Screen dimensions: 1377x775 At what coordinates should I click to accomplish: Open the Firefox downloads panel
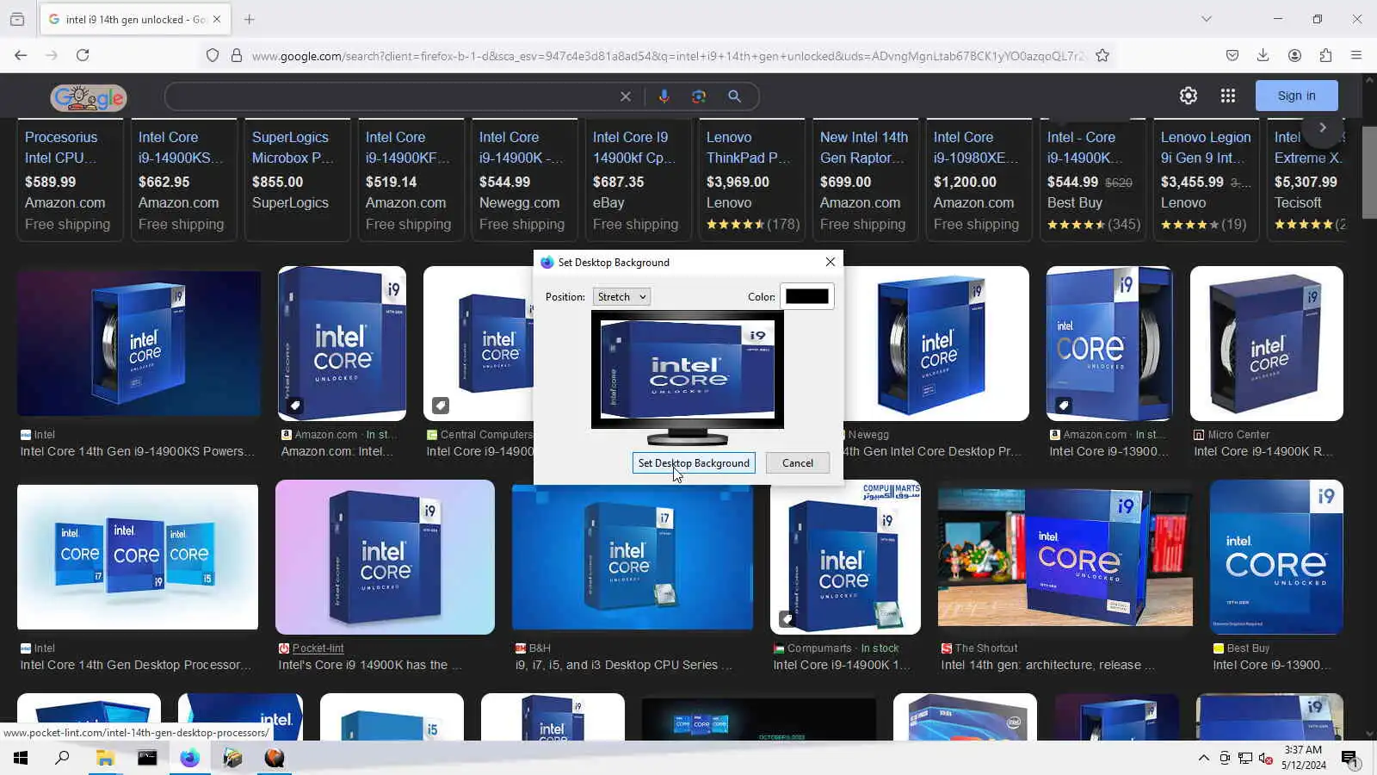pyautogui.click(x=1263, y=56)
